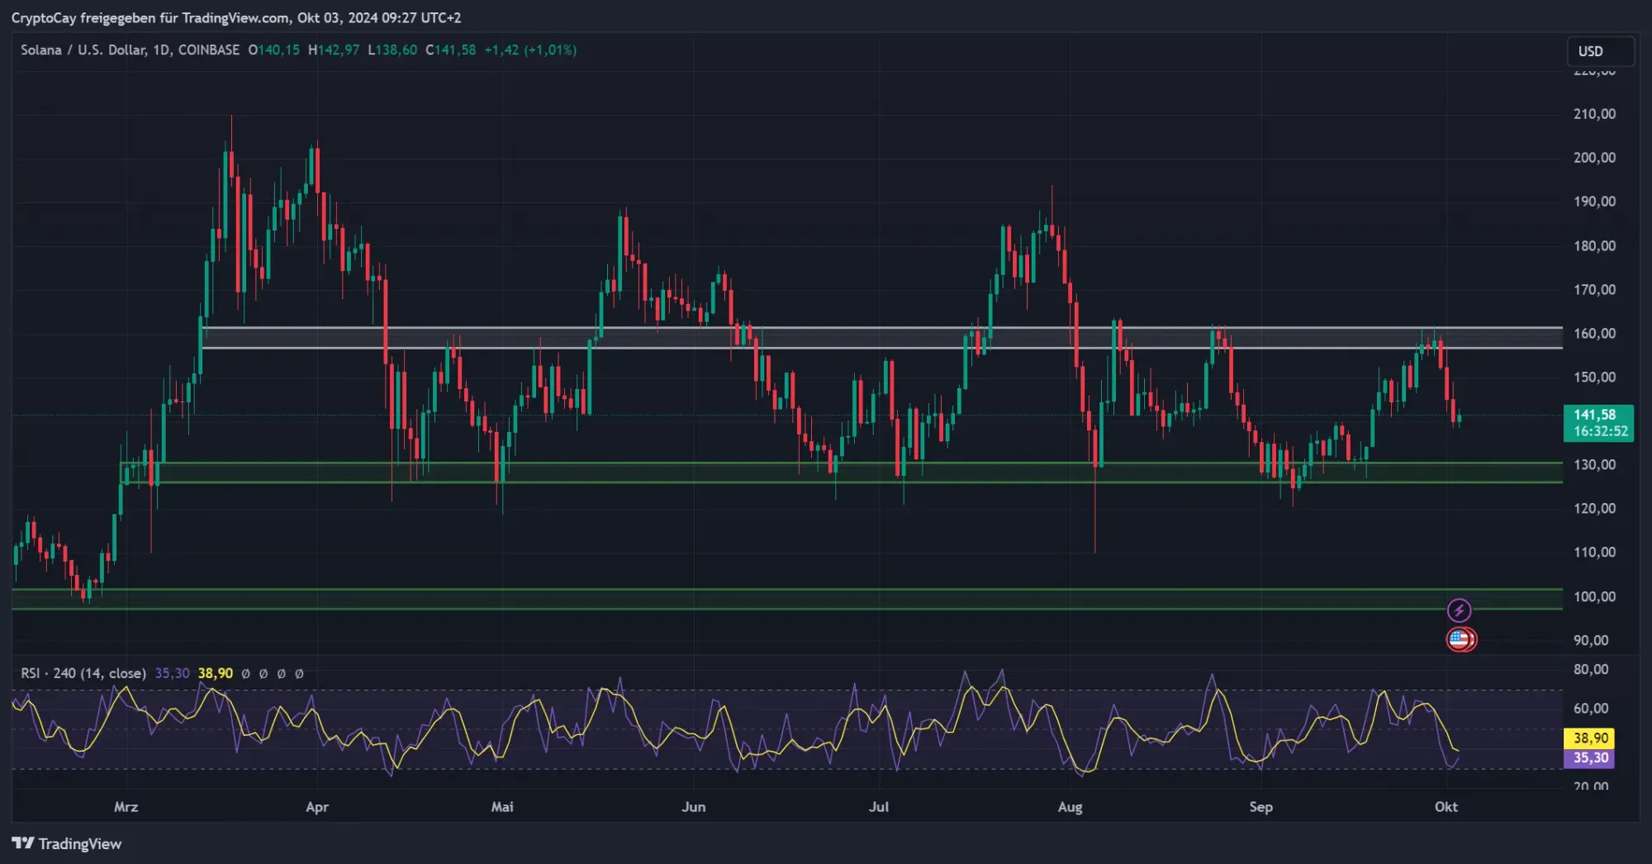Click the Mai label on time axis

[x=502, y=807]
